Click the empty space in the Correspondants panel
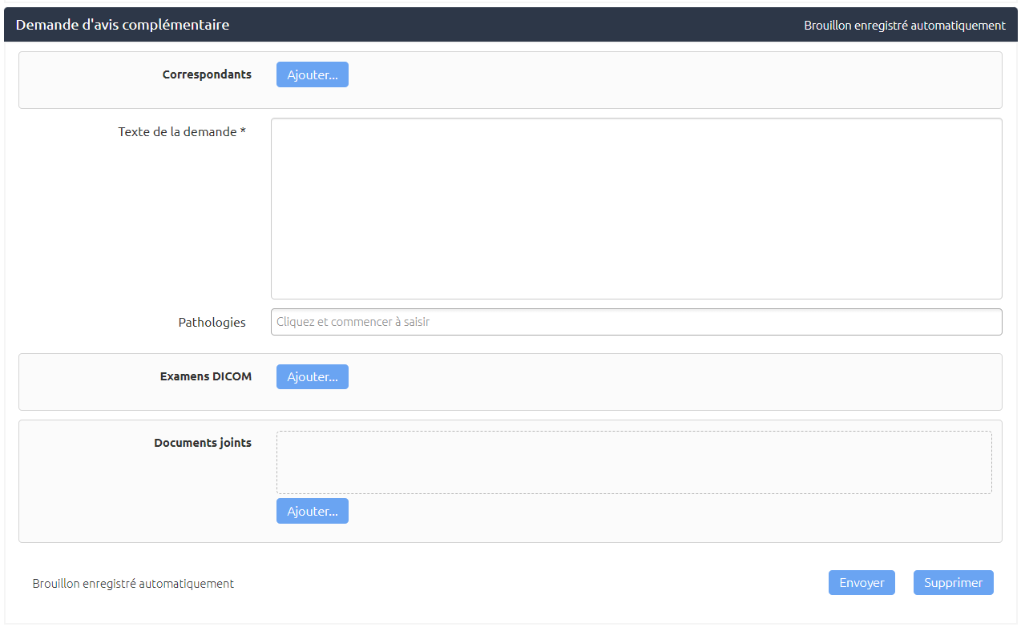This screenshot has width=1025, height=631. click(x=673, y=80)
